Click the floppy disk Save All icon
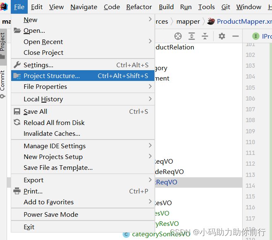Image resolution: width=272 pixels, height=240 pixels. (x=17, y=112)
